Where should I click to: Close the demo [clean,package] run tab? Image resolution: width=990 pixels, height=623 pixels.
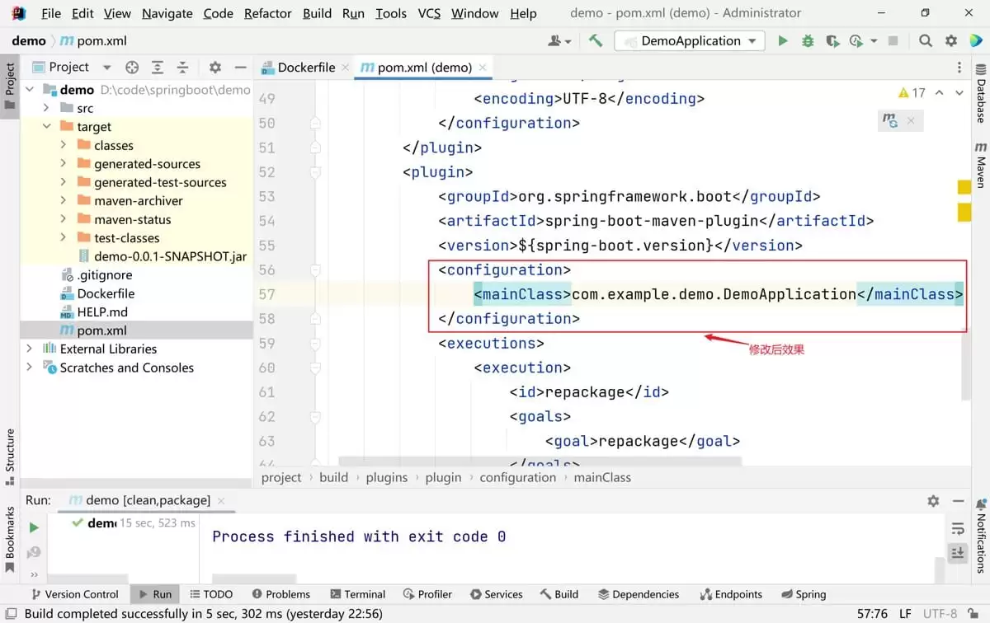221,500
